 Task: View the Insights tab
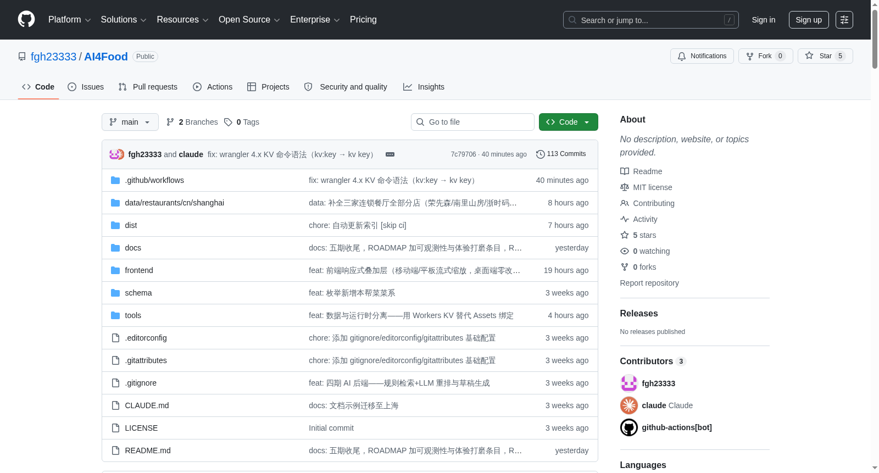point(424,87)
